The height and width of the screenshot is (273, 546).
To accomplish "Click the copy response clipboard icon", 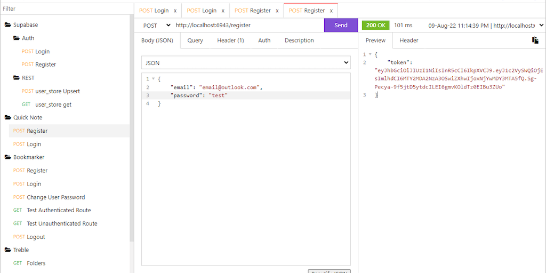I will click(535, 41).
